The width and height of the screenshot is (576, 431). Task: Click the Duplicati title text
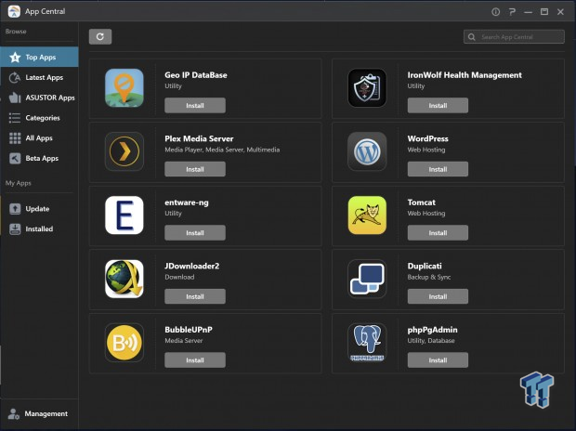click(425, 266)
